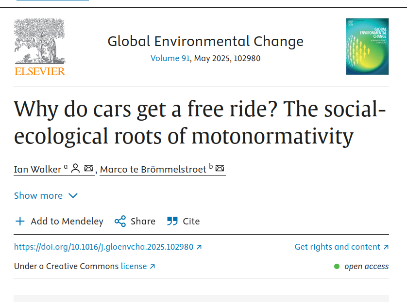Viewport: 407px width, 302px height.
Task: Click the person icon beside Ian Walker
Action: 75,169
